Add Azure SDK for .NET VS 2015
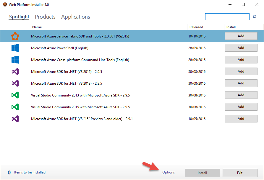Screen dimensions: 264x180 (x=241, y=71)
